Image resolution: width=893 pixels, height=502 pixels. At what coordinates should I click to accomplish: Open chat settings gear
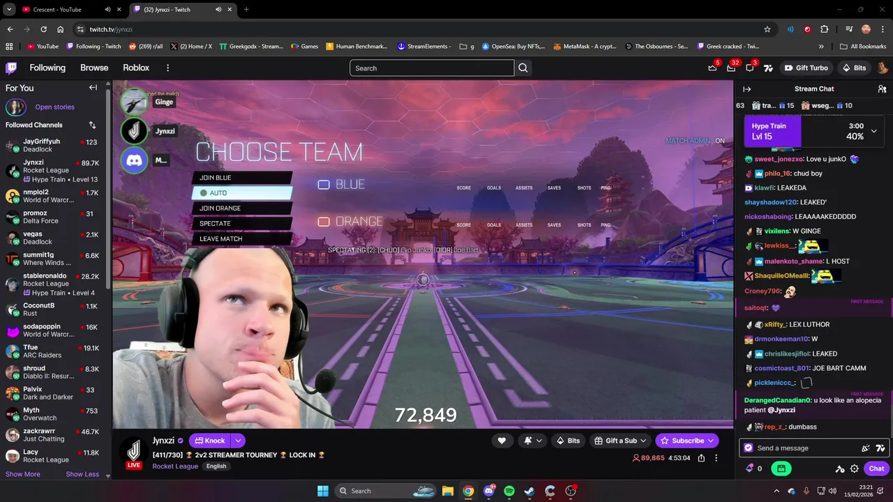click(855, 469)
